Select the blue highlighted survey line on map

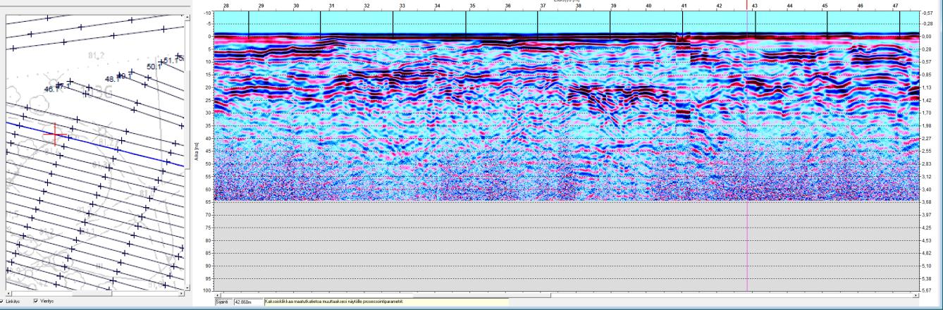point(94,143)
